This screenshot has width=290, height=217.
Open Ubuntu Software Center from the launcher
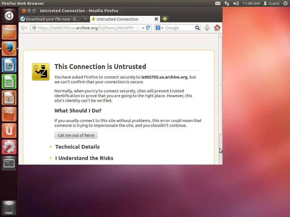pos(9,114)
